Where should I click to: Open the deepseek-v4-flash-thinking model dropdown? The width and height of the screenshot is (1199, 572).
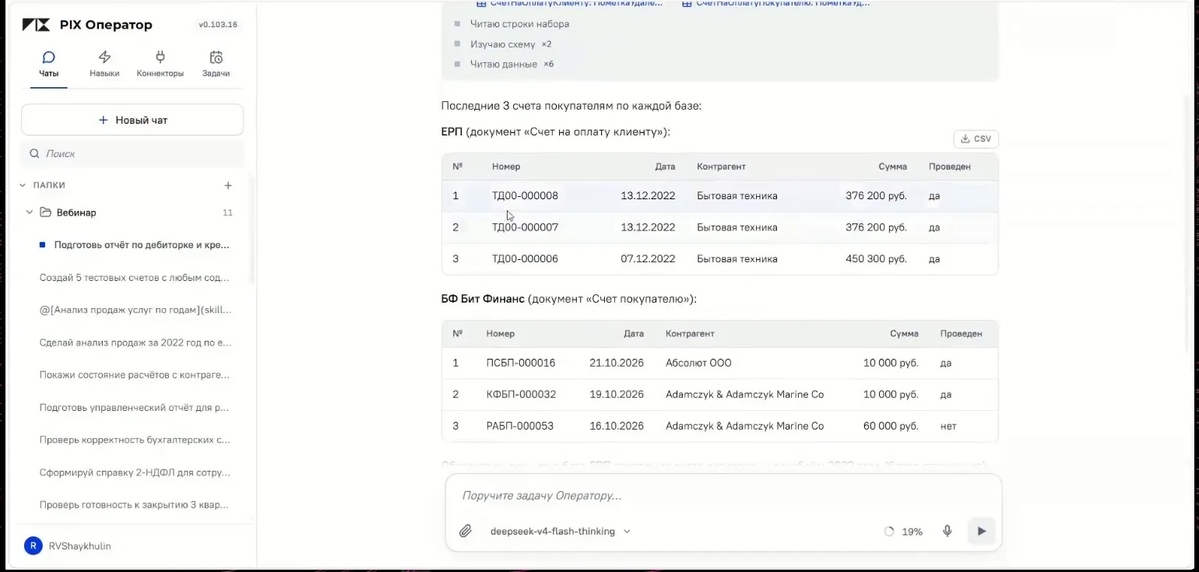pyautogui.click(x=560, y=532)
